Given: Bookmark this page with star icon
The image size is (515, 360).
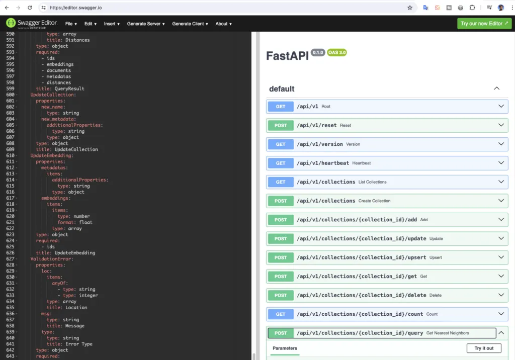Looking at the screenshot, I should tap(409, 8).
